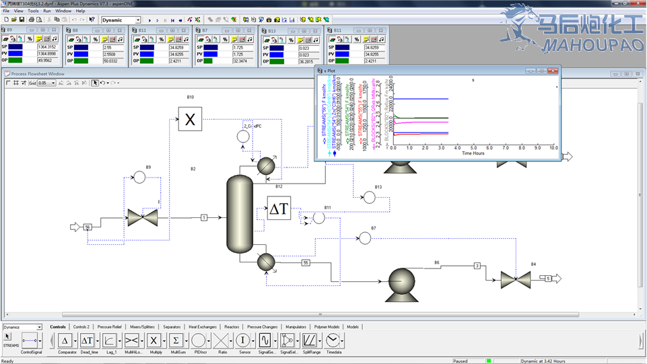Image resolution: width=647 pixels, height=364 pixels.
Task: Open the Configure icon in B7 faceplate
Action: pos(234,39)
